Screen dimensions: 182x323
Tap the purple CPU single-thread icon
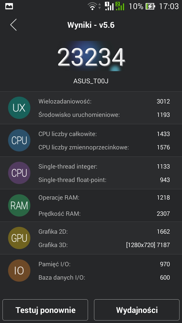click(x=19, y=173)
